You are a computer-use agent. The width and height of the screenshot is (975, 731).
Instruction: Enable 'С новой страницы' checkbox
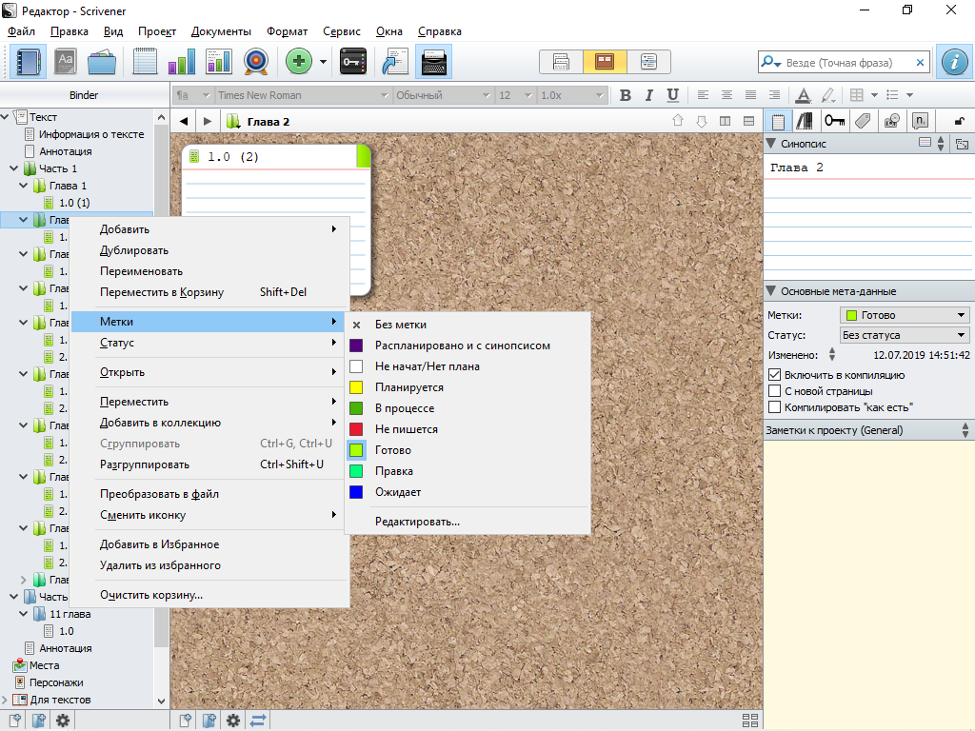tap(775, 391)
